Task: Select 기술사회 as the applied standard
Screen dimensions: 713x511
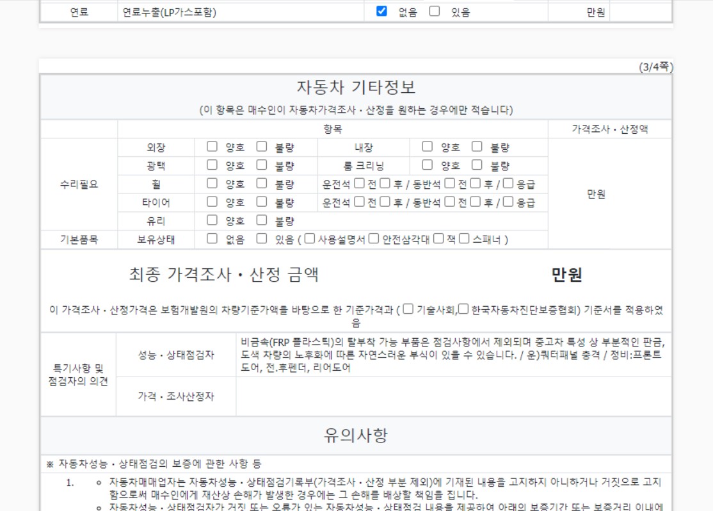Action: 408,309
